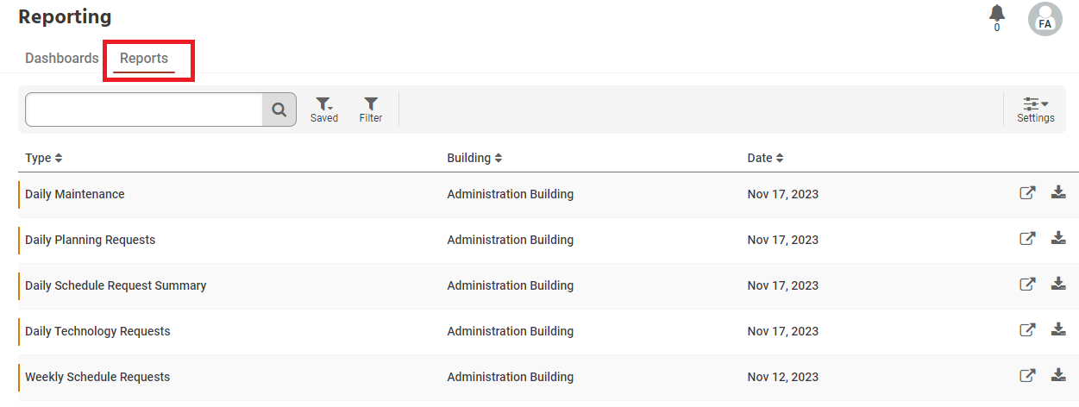Open Daily Planning Requests in new window
Viewport: 1079px width, 407px height.
[x=1027, y=239]
